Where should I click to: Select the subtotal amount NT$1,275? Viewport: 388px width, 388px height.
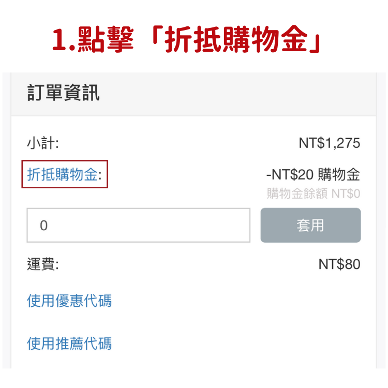(x=329, y=143)
